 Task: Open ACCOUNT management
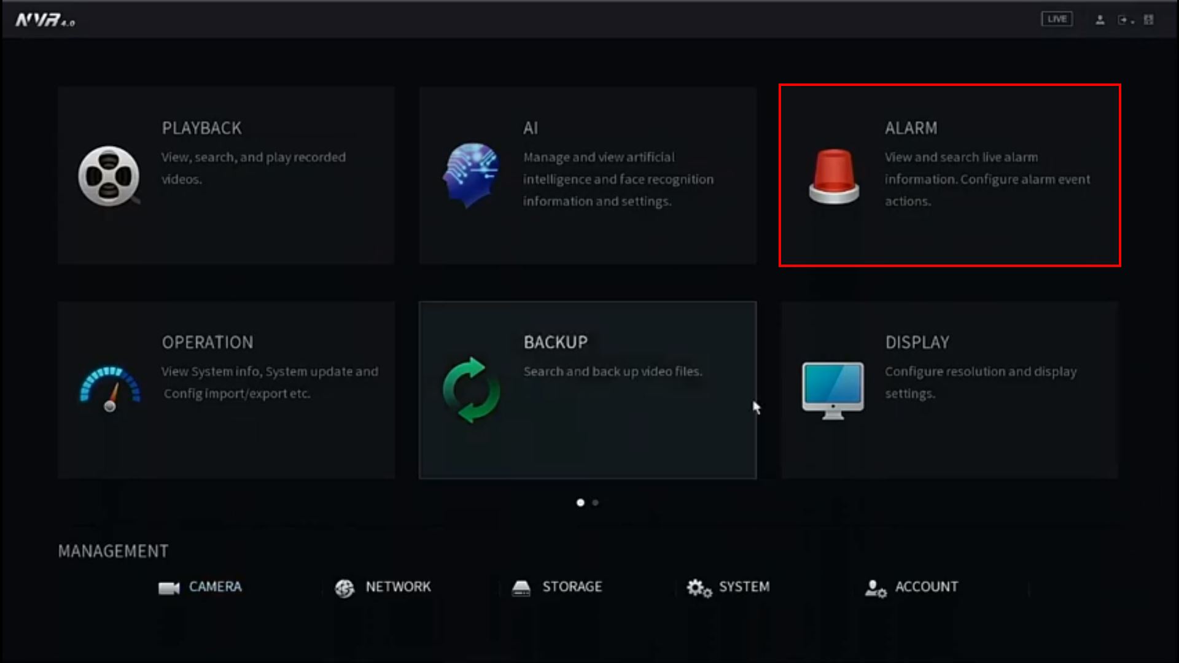(x=911, y=587)
